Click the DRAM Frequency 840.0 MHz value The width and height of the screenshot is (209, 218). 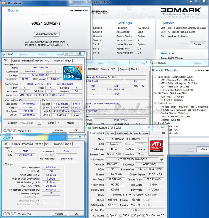coord(51,167)
